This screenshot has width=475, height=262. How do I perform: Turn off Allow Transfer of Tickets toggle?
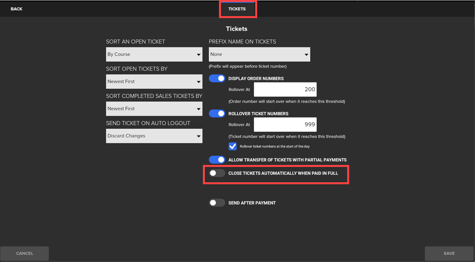[x=217, y=160]
